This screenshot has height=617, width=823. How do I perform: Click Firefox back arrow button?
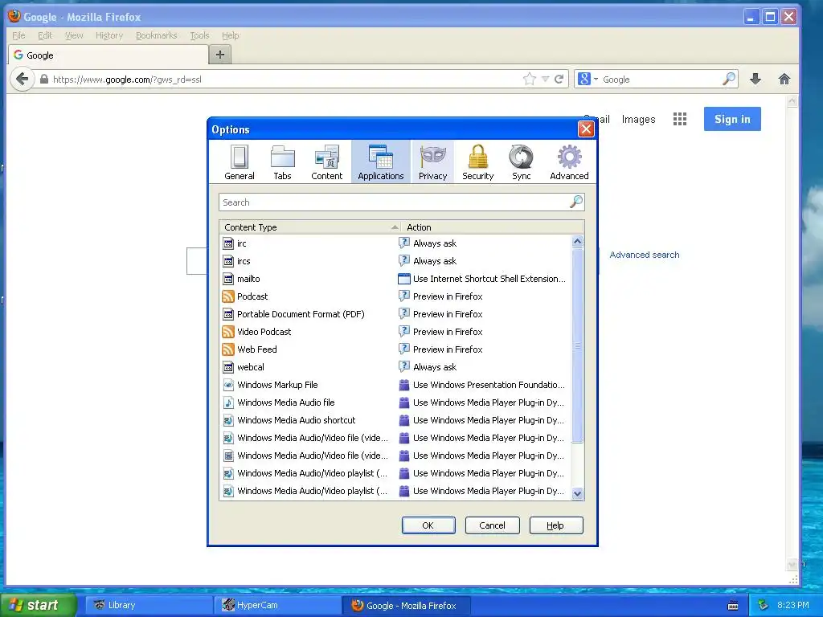[22, 80]
